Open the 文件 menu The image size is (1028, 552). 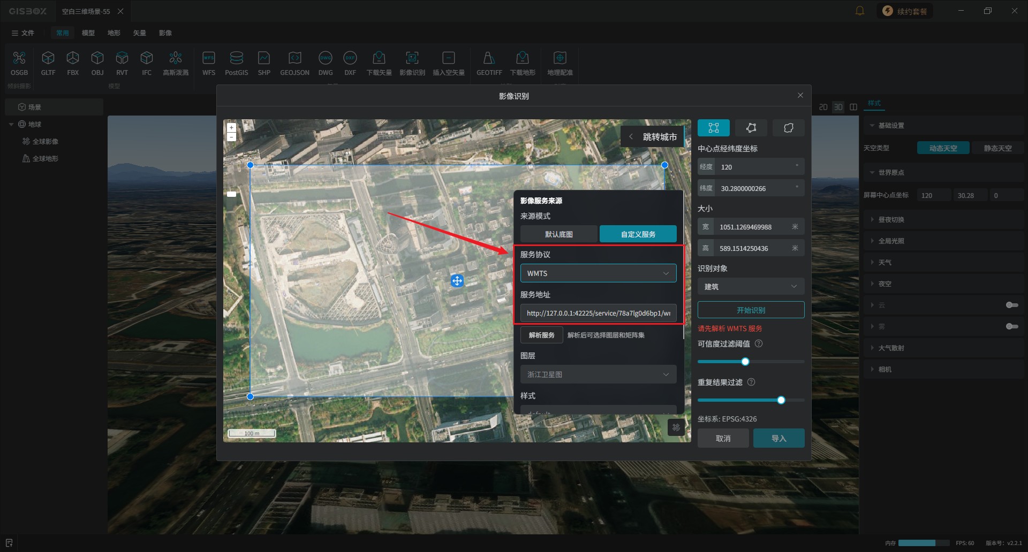[23, 33]
